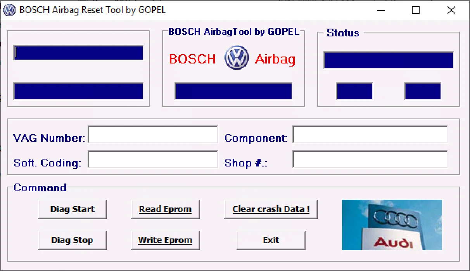Image resolution: width=470 pixels, height=271 pixels.
Task: Click 'BOSCH AirbagTool by GOPEL' group title
Action: (234, 32)
